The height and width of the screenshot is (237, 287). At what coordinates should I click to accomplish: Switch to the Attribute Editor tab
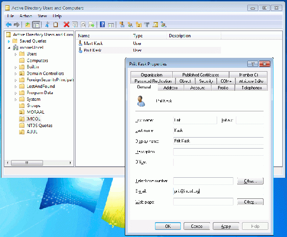tap(251, 81)
